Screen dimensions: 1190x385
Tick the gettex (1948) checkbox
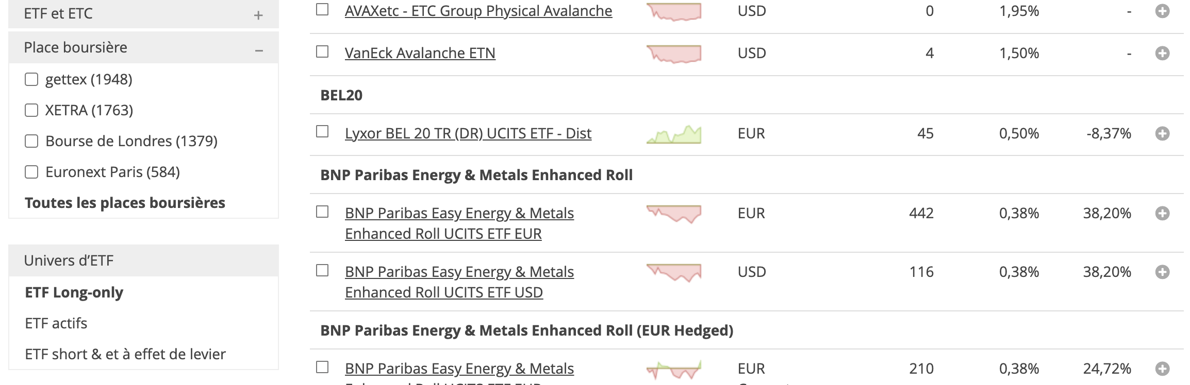[x=31, y=79]
